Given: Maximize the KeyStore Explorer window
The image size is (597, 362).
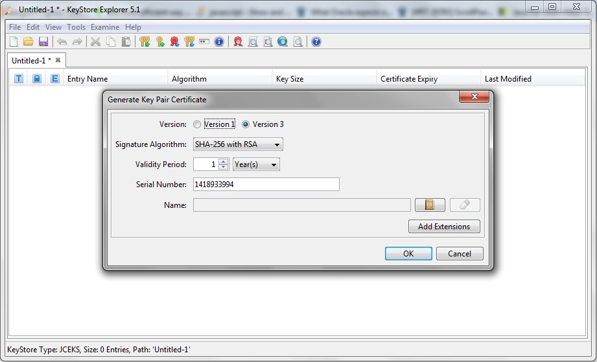Looking at the screenshot, I should click(x=552, y=6).
